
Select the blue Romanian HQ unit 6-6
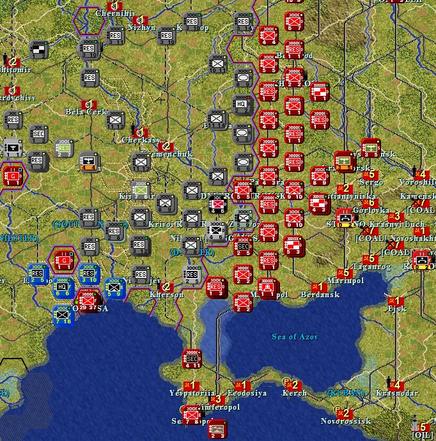(62, 288)
